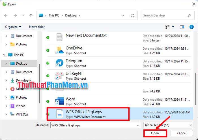Create a New folder

click(x=37, y=27)
